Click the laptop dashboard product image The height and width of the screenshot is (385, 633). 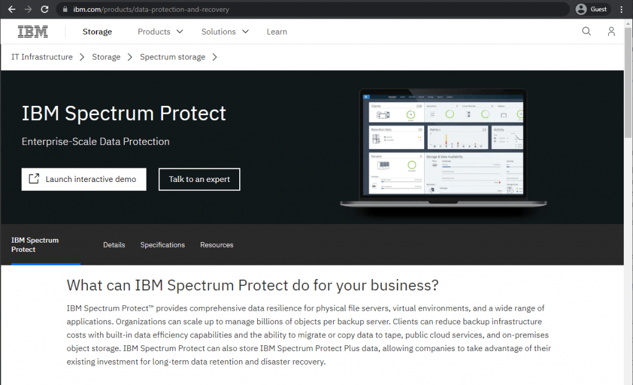click(443, 148)
